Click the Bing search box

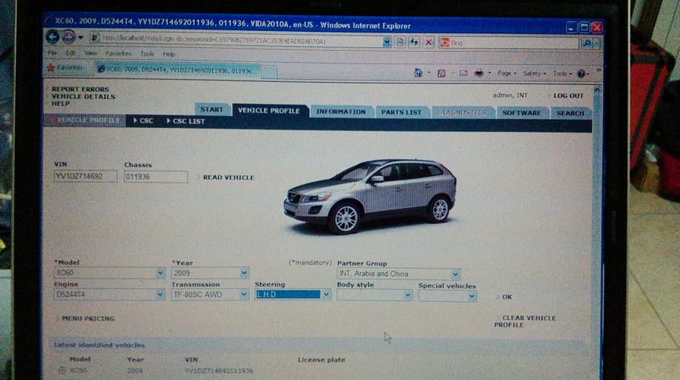tap(509, 43)
